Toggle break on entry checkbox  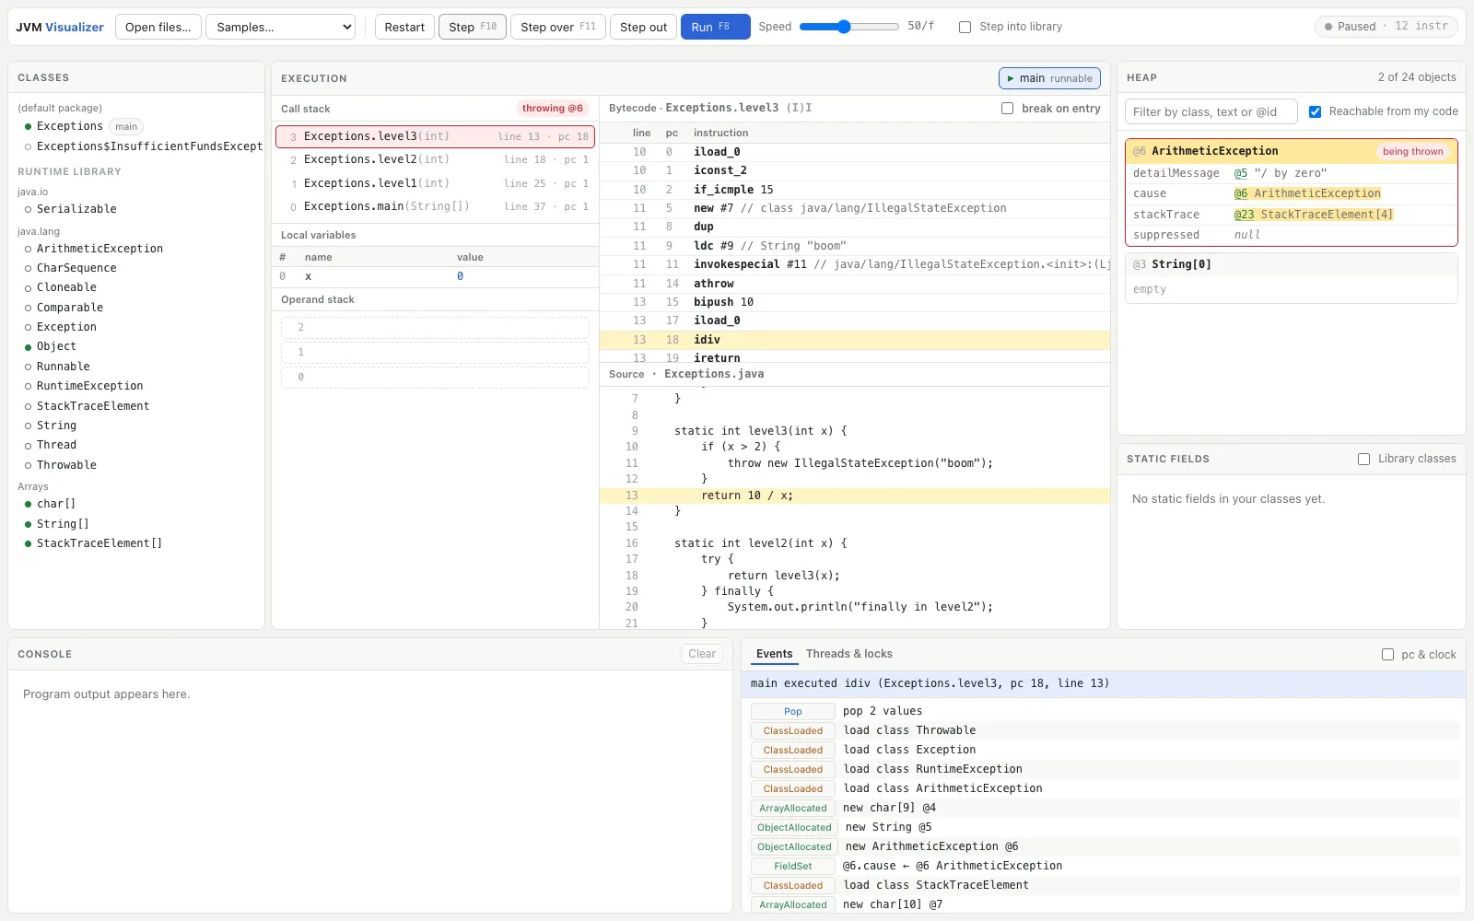tap(1007, 109)
